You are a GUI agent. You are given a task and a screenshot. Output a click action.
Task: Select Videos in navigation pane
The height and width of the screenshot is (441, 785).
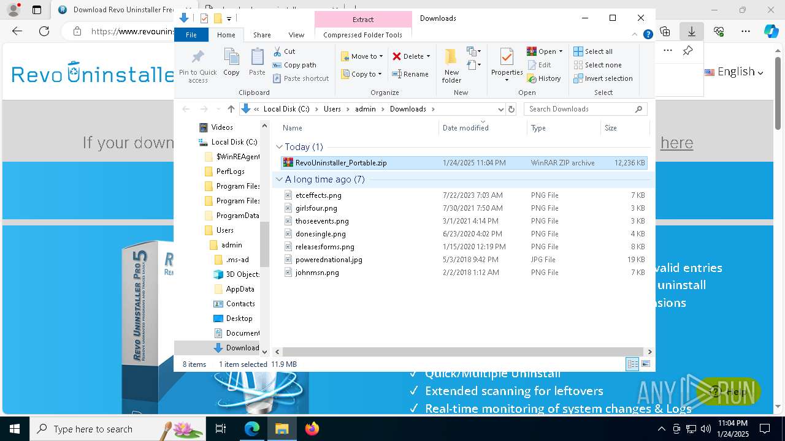(x=216, y=127)
